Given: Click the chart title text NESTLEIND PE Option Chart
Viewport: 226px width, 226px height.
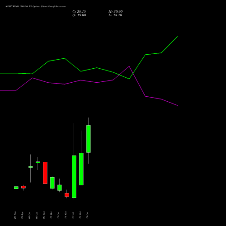Looking at the screenshot, I should click(35, 7).
